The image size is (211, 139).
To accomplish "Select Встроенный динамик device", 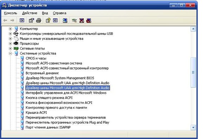I will pyautogui.click(x=42, y=73).
